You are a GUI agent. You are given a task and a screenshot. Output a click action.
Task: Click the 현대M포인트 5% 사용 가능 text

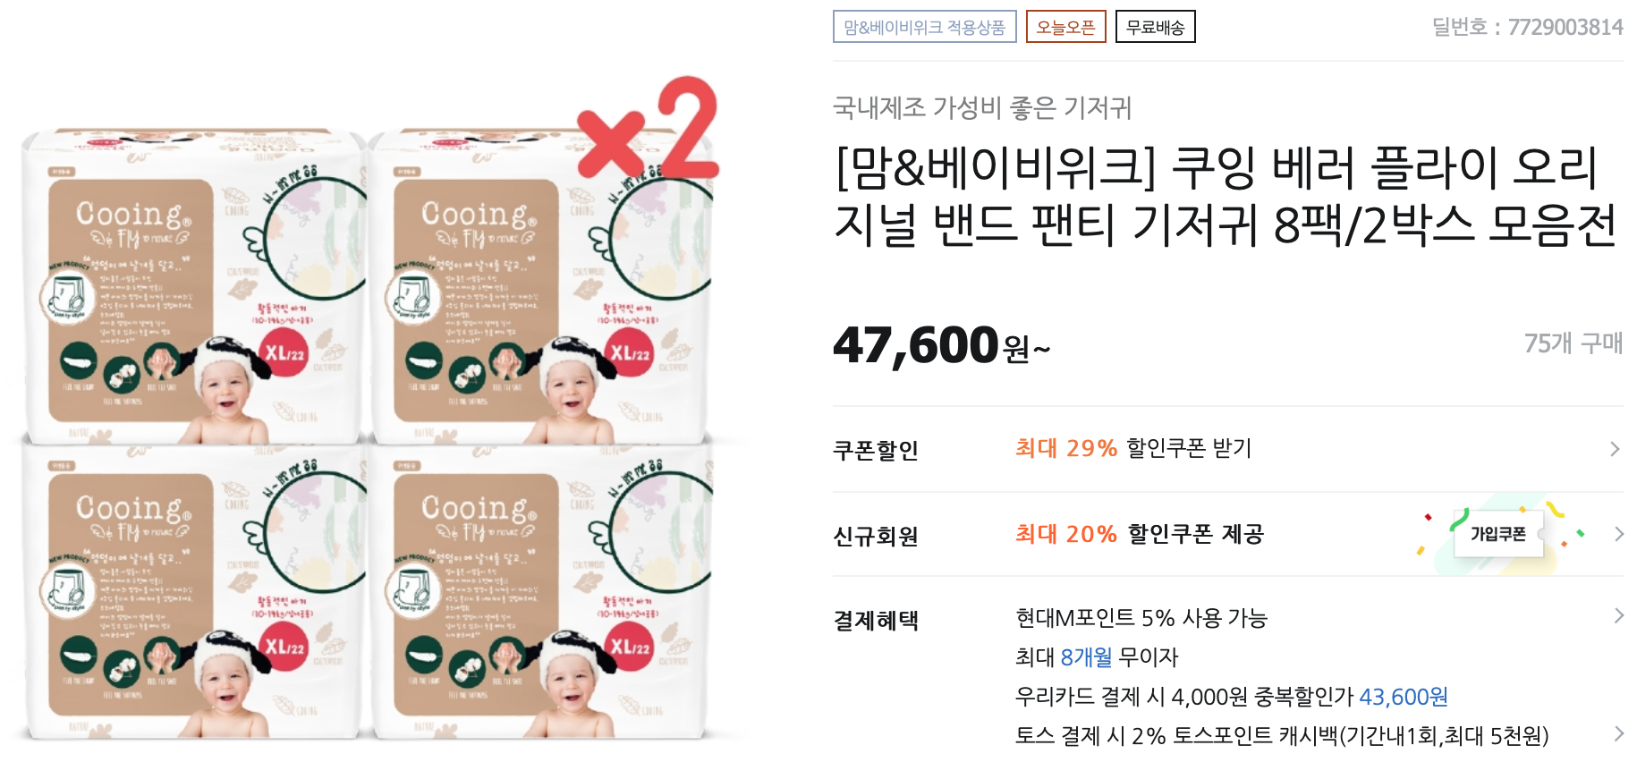point(1141,618)
